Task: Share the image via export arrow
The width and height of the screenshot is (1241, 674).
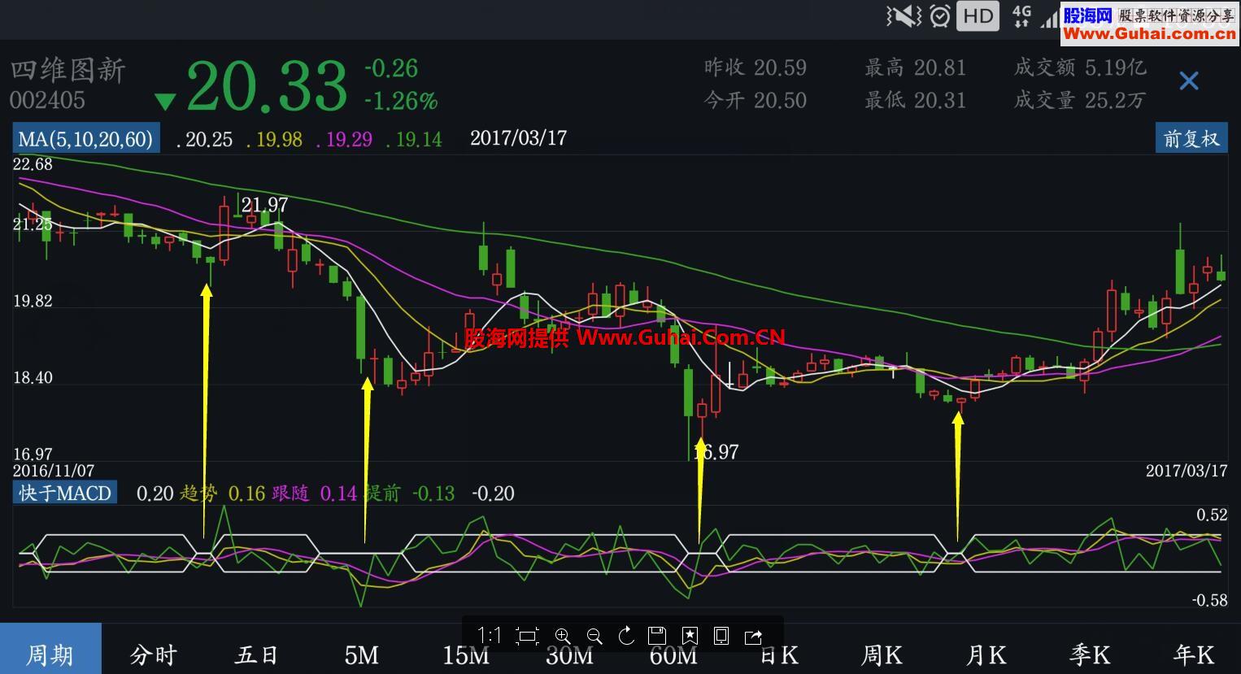Action: pos(753,636)
